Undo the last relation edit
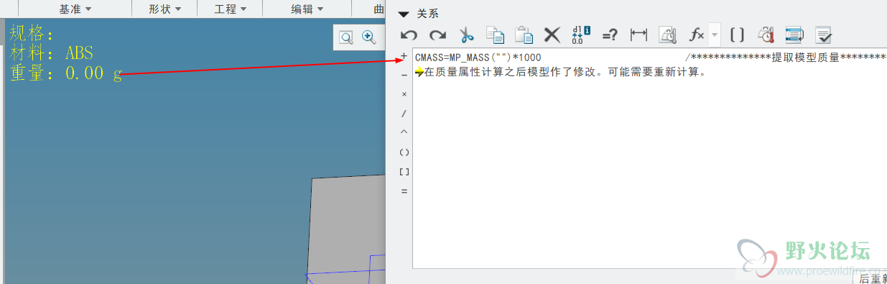 click(409, 35)
